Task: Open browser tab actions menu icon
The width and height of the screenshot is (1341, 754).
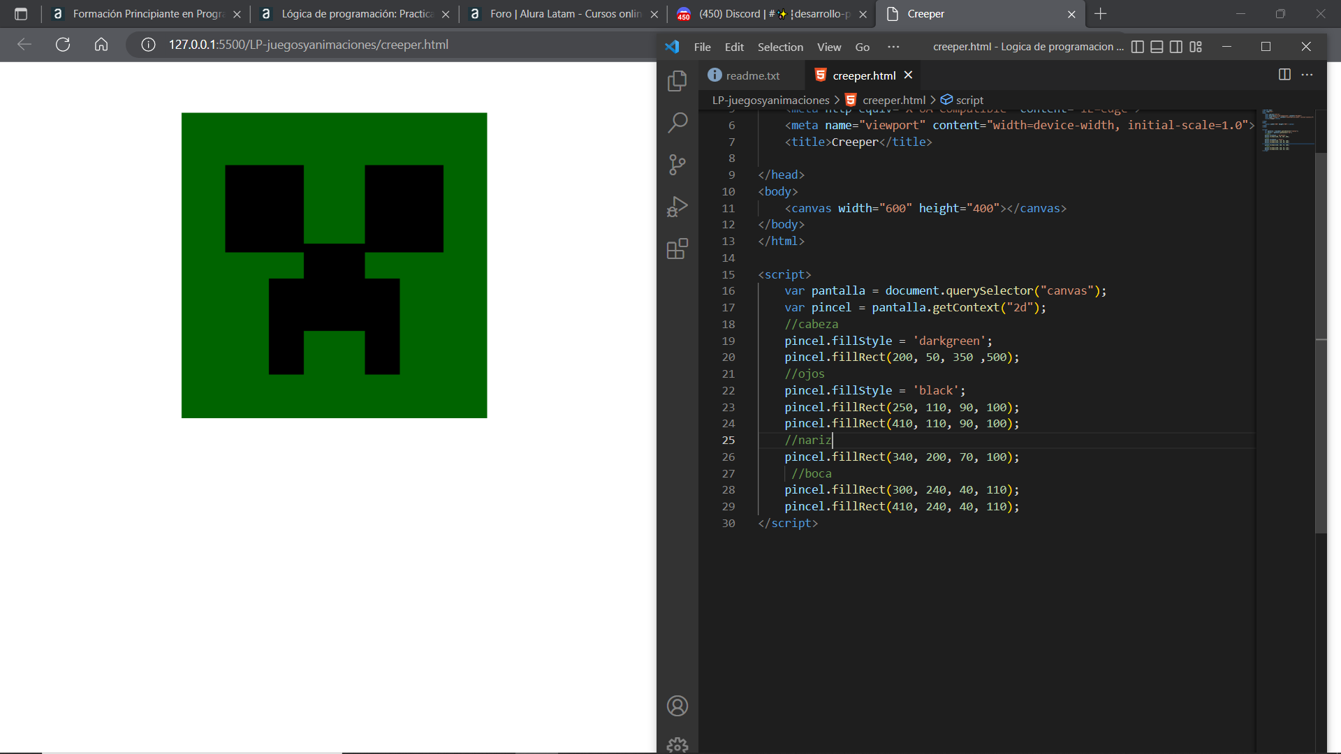Action: point(21,14)
